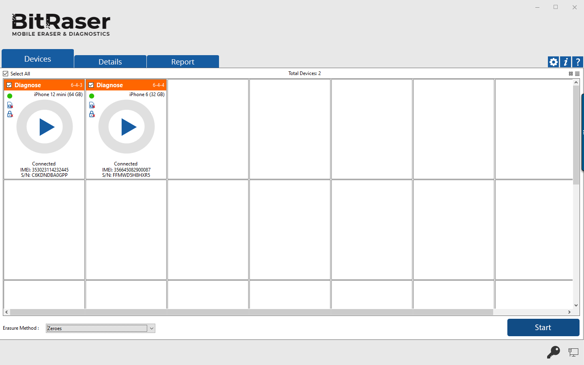Open the Settings gear icon
This screenshot has width=584, height=365.
553,62
